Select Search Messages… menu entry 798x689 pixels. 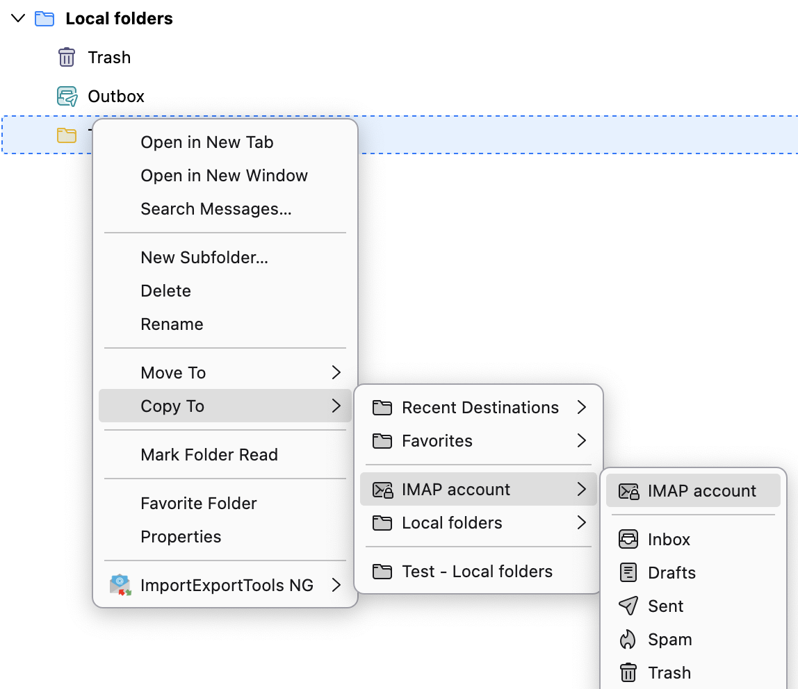coord(215,208)
